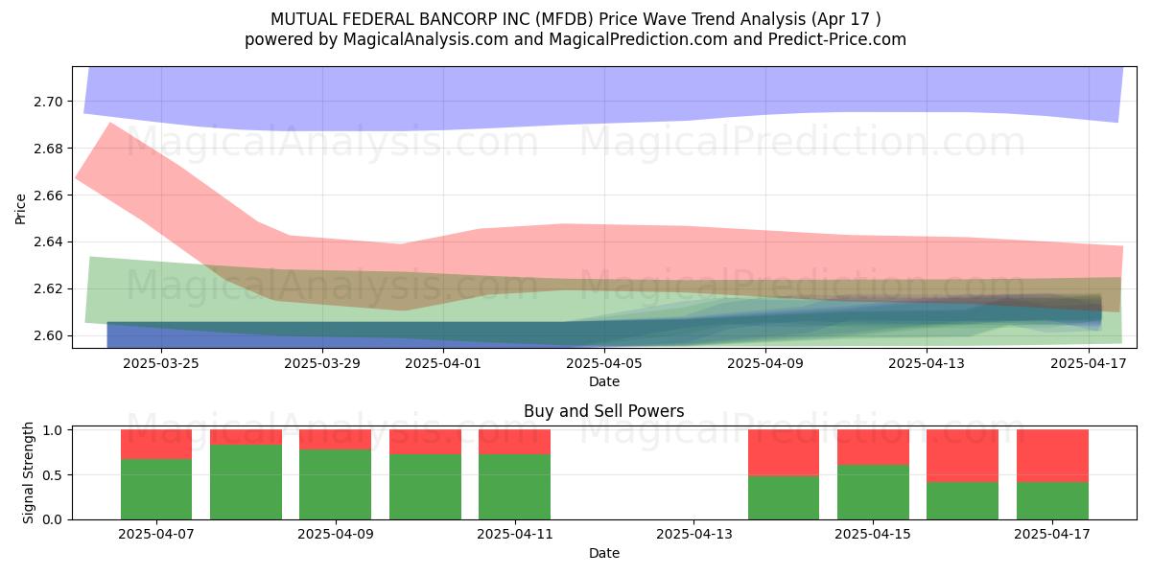
Task: Click the green buy bar for 2025-04-10
Action: tap(425, 487)
